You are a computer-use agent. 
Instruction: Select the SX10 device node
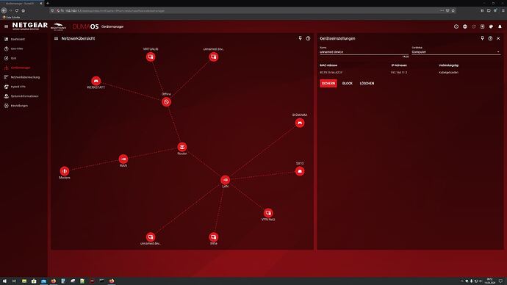coord(300,171)
